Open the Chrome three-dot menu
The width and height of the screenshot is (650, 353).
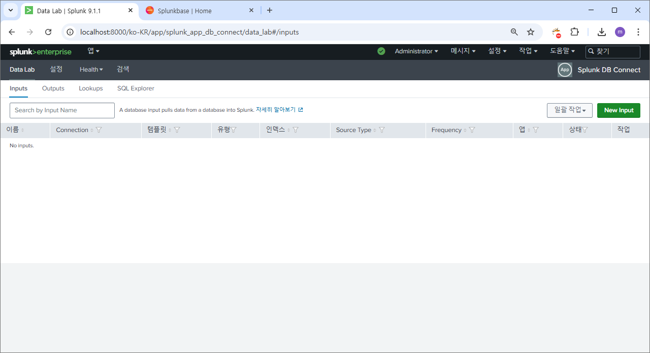pos(638,32)
